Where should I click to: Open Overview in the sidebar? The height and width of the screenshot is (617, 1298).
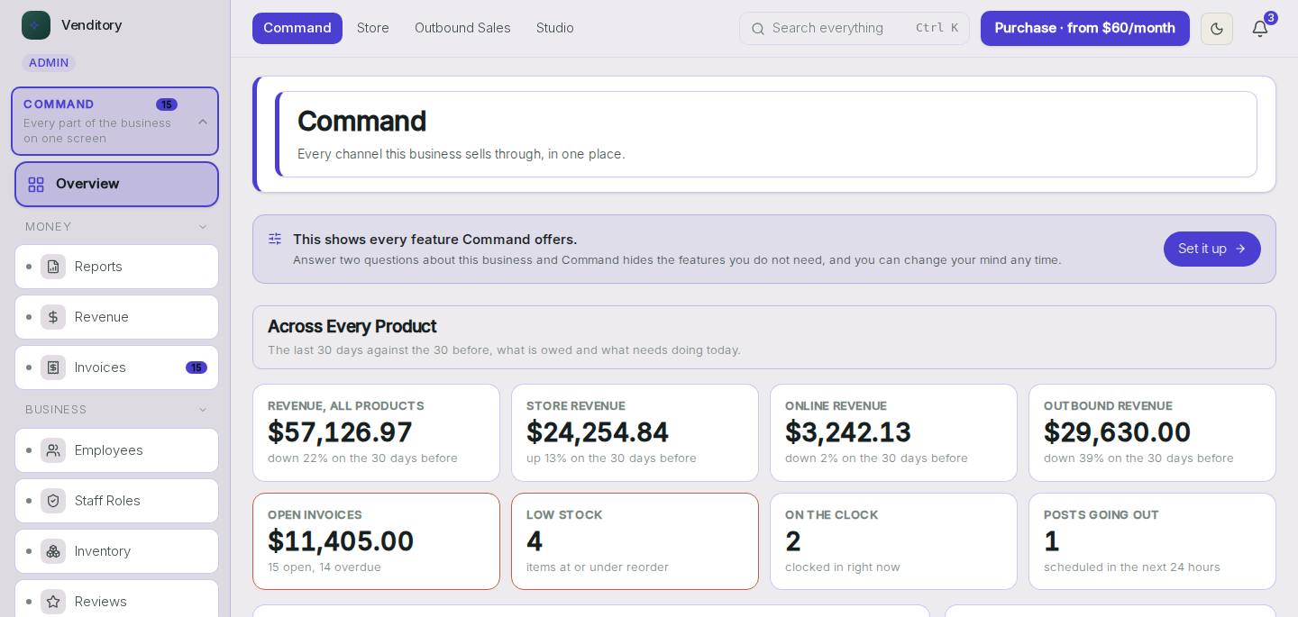coord(116,184)
